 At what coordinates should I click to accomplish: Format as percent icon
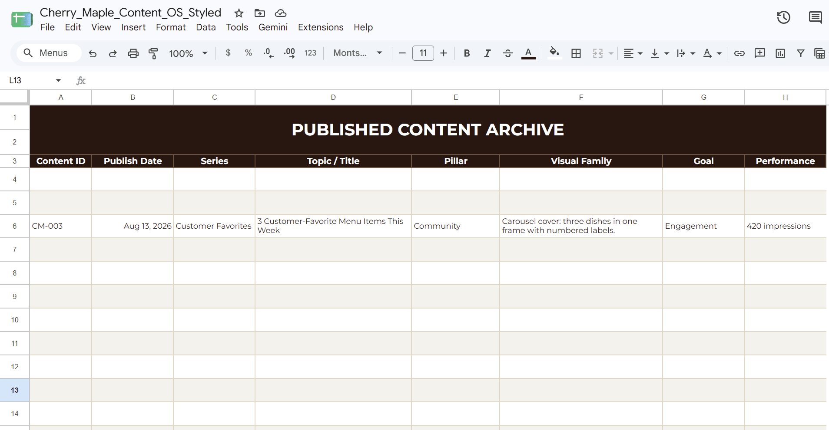(x=249, y=53)
